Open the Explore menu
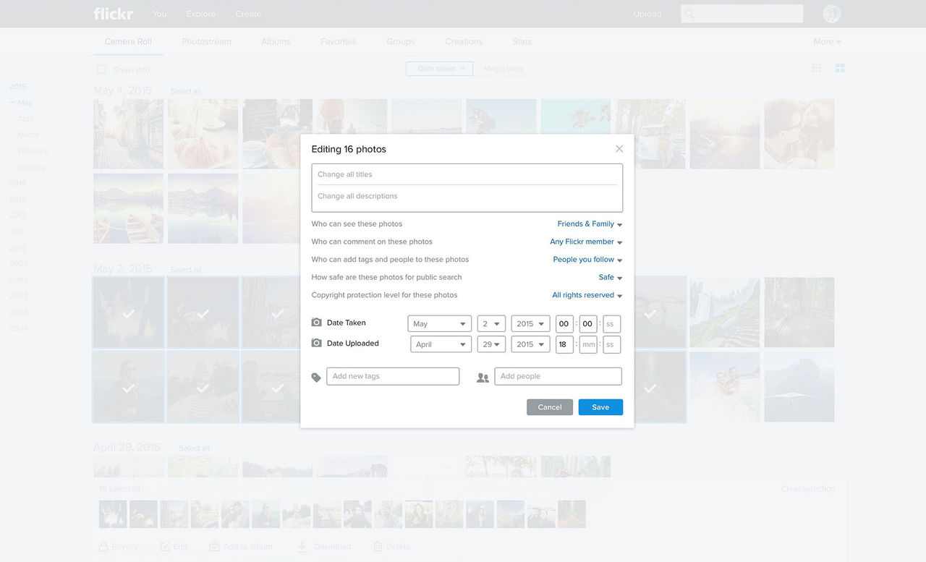This screenshot has width=926, height=562. 200,14
